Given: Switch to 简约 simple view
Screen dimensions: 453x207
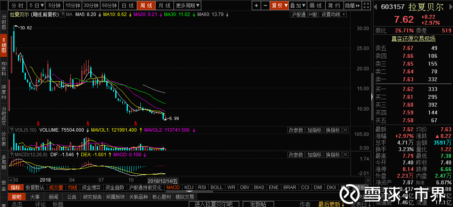Looking at the screenshot, I should pyautogui.click(x=334, y=5).
